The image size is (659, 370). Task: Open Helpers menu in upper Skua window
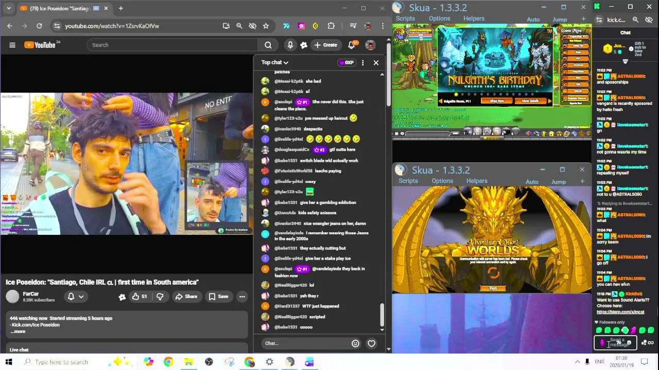pos(474,18)
